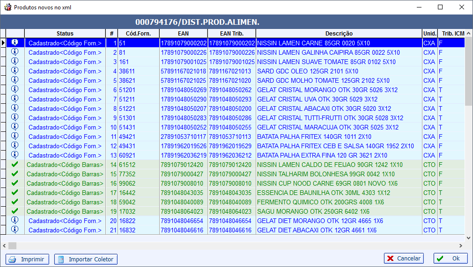Image resolution: width=473 pixels, height=267 pixels.
Task: Click the Cancelar button
Action: click(x=404, y=258)
